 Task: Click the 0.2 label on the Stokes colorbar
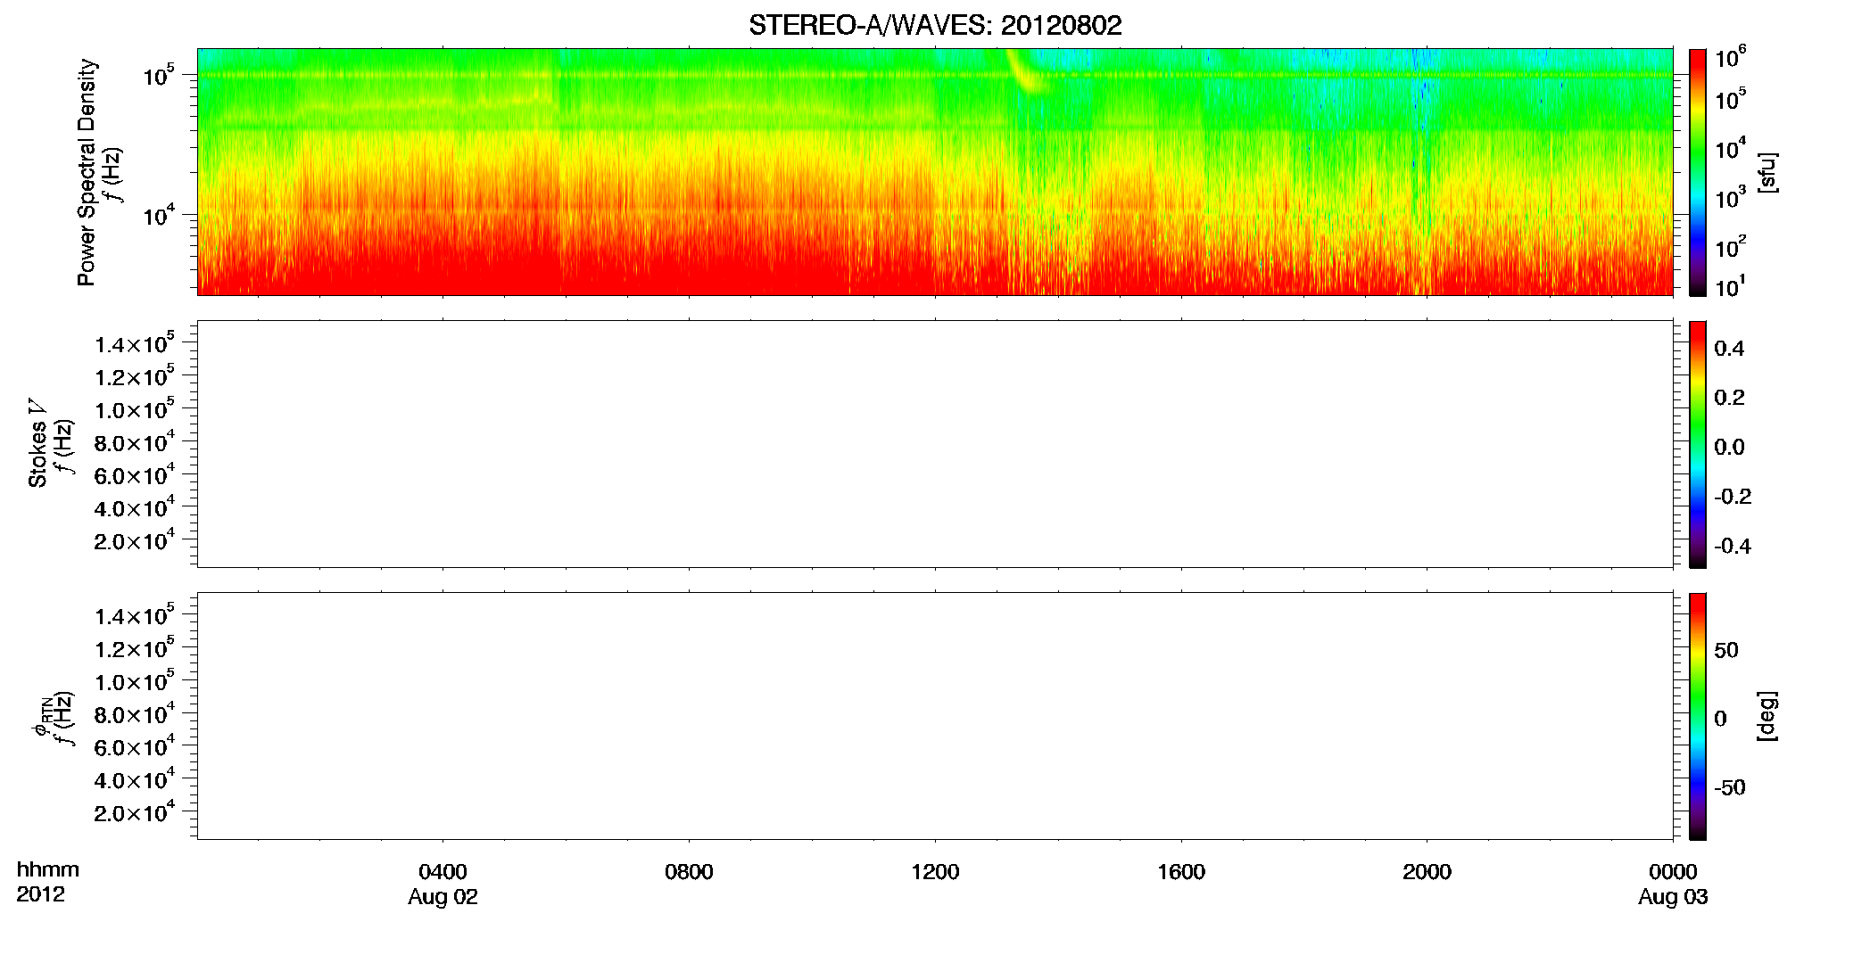tap(1729, 398)
